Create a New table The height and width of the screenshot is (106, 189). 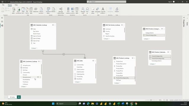[77, 11]
